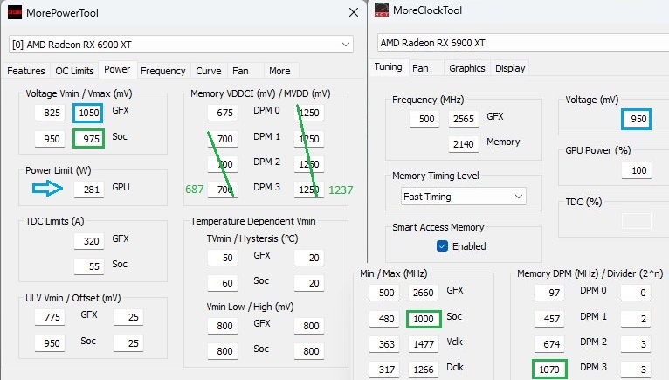
Task: Click Vmin High Soc field 800
Action: pos(309,351)
